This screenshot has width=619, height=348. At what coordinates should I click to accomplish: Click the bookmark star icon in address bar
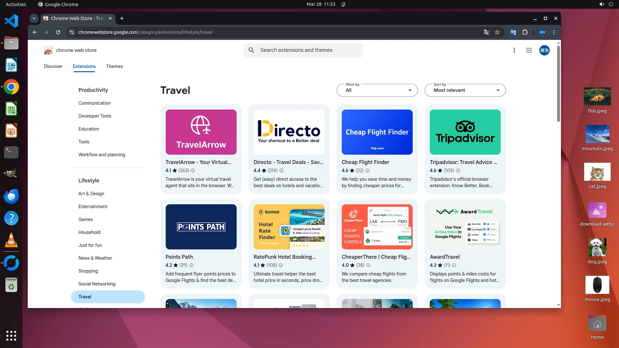pyautogui.click(x=497, y=32)
